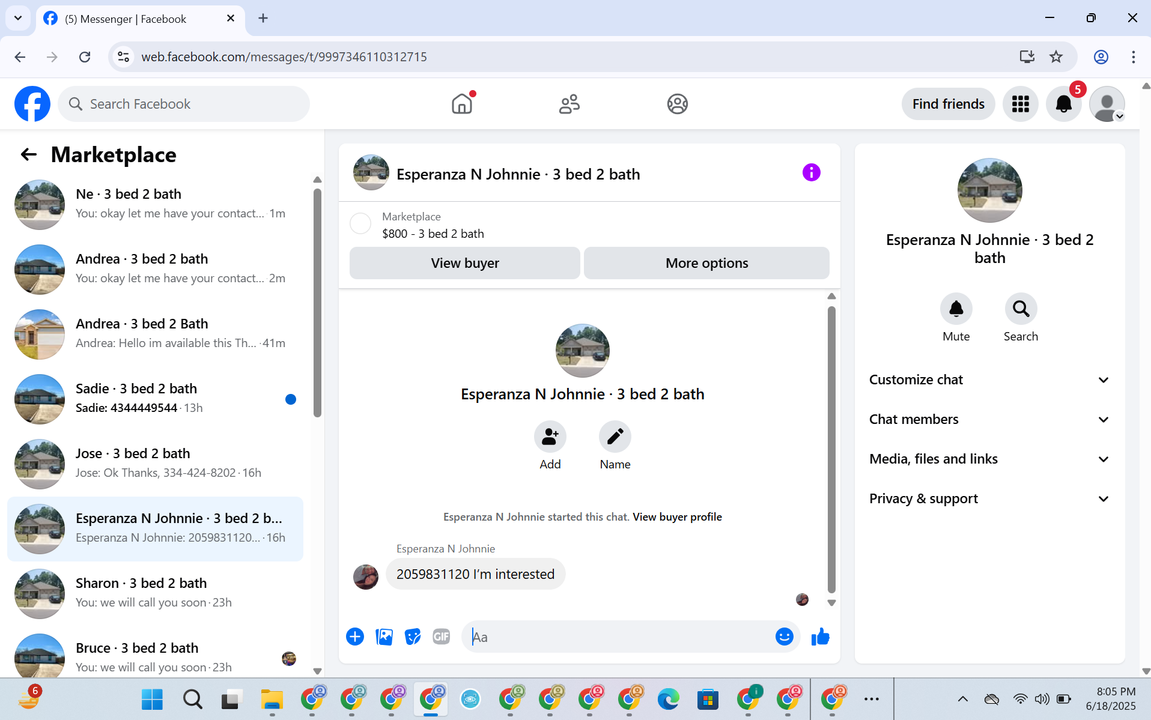Image resolution: width=1151 pixels, height=720 pixels.
Task: Attach a photo file
Action: pyautogui.click(x=384, y=637)
